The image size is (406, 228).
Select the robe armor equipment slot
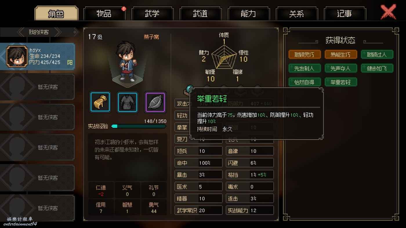(128, 102)
